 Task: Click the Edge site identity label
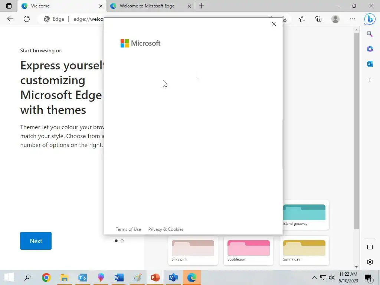pyautogui.click(x=54, y=19)
